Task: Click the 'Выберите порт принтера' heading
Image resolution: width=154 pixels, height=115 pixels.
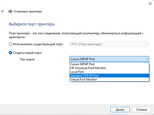Action: [32, 24]
